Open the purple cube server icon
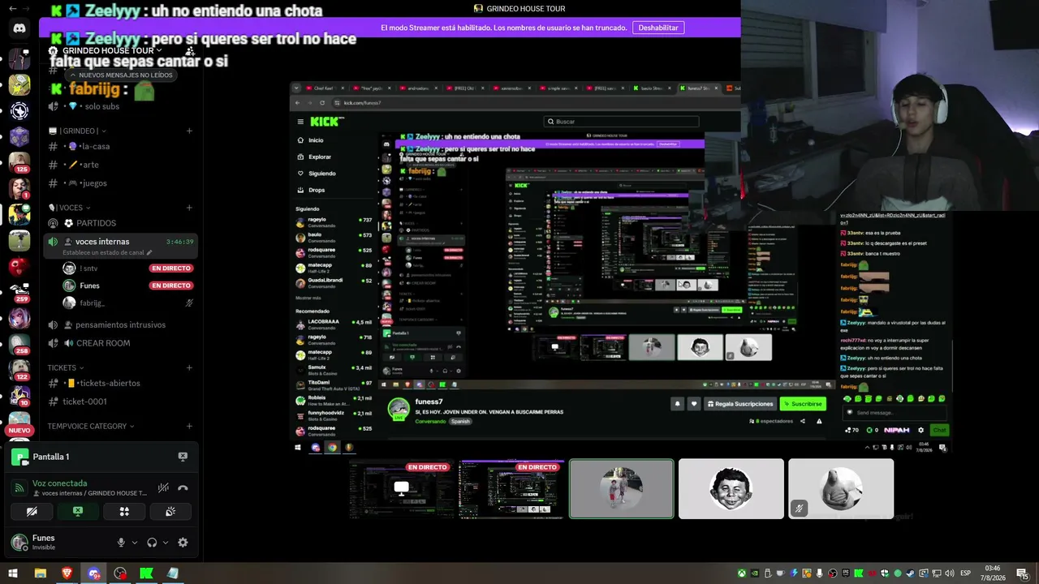 [19, 136]
